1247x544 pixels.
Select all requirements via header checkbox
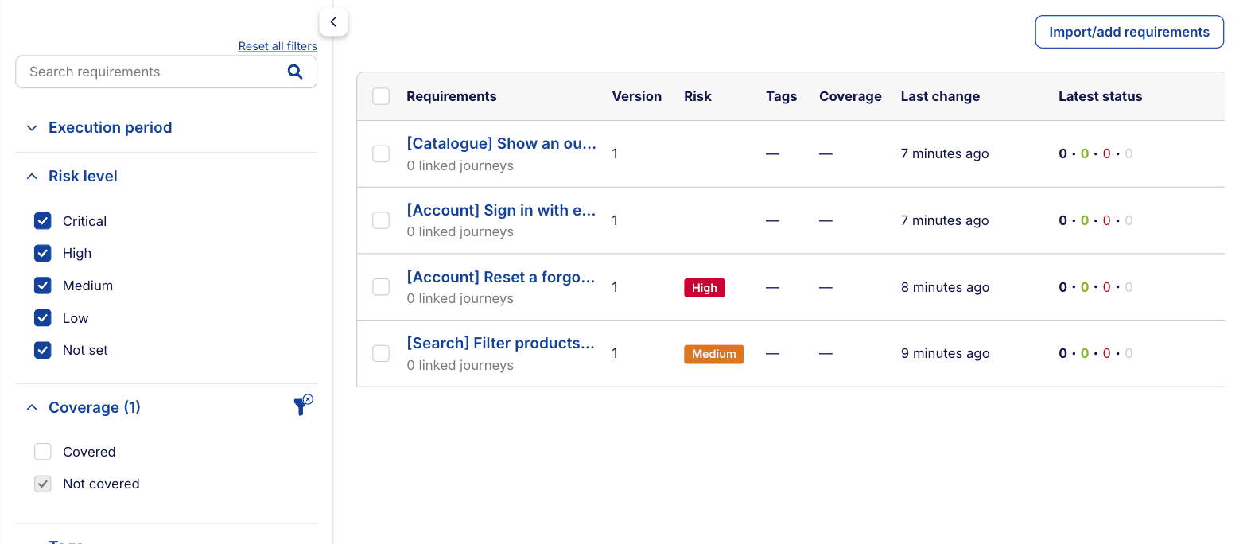381,96
